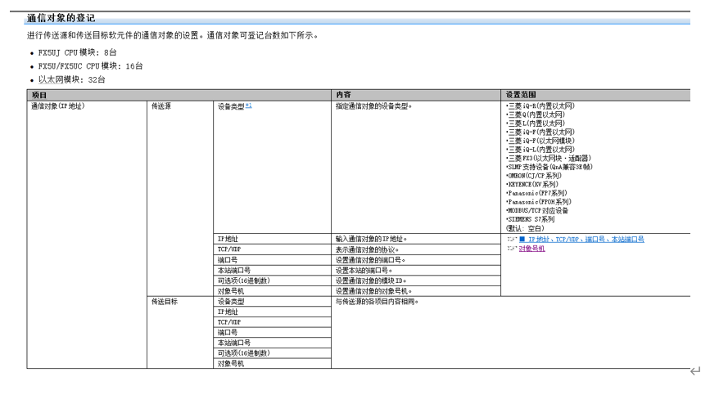
Task: Select the 内容 column header
Action: 343,96
